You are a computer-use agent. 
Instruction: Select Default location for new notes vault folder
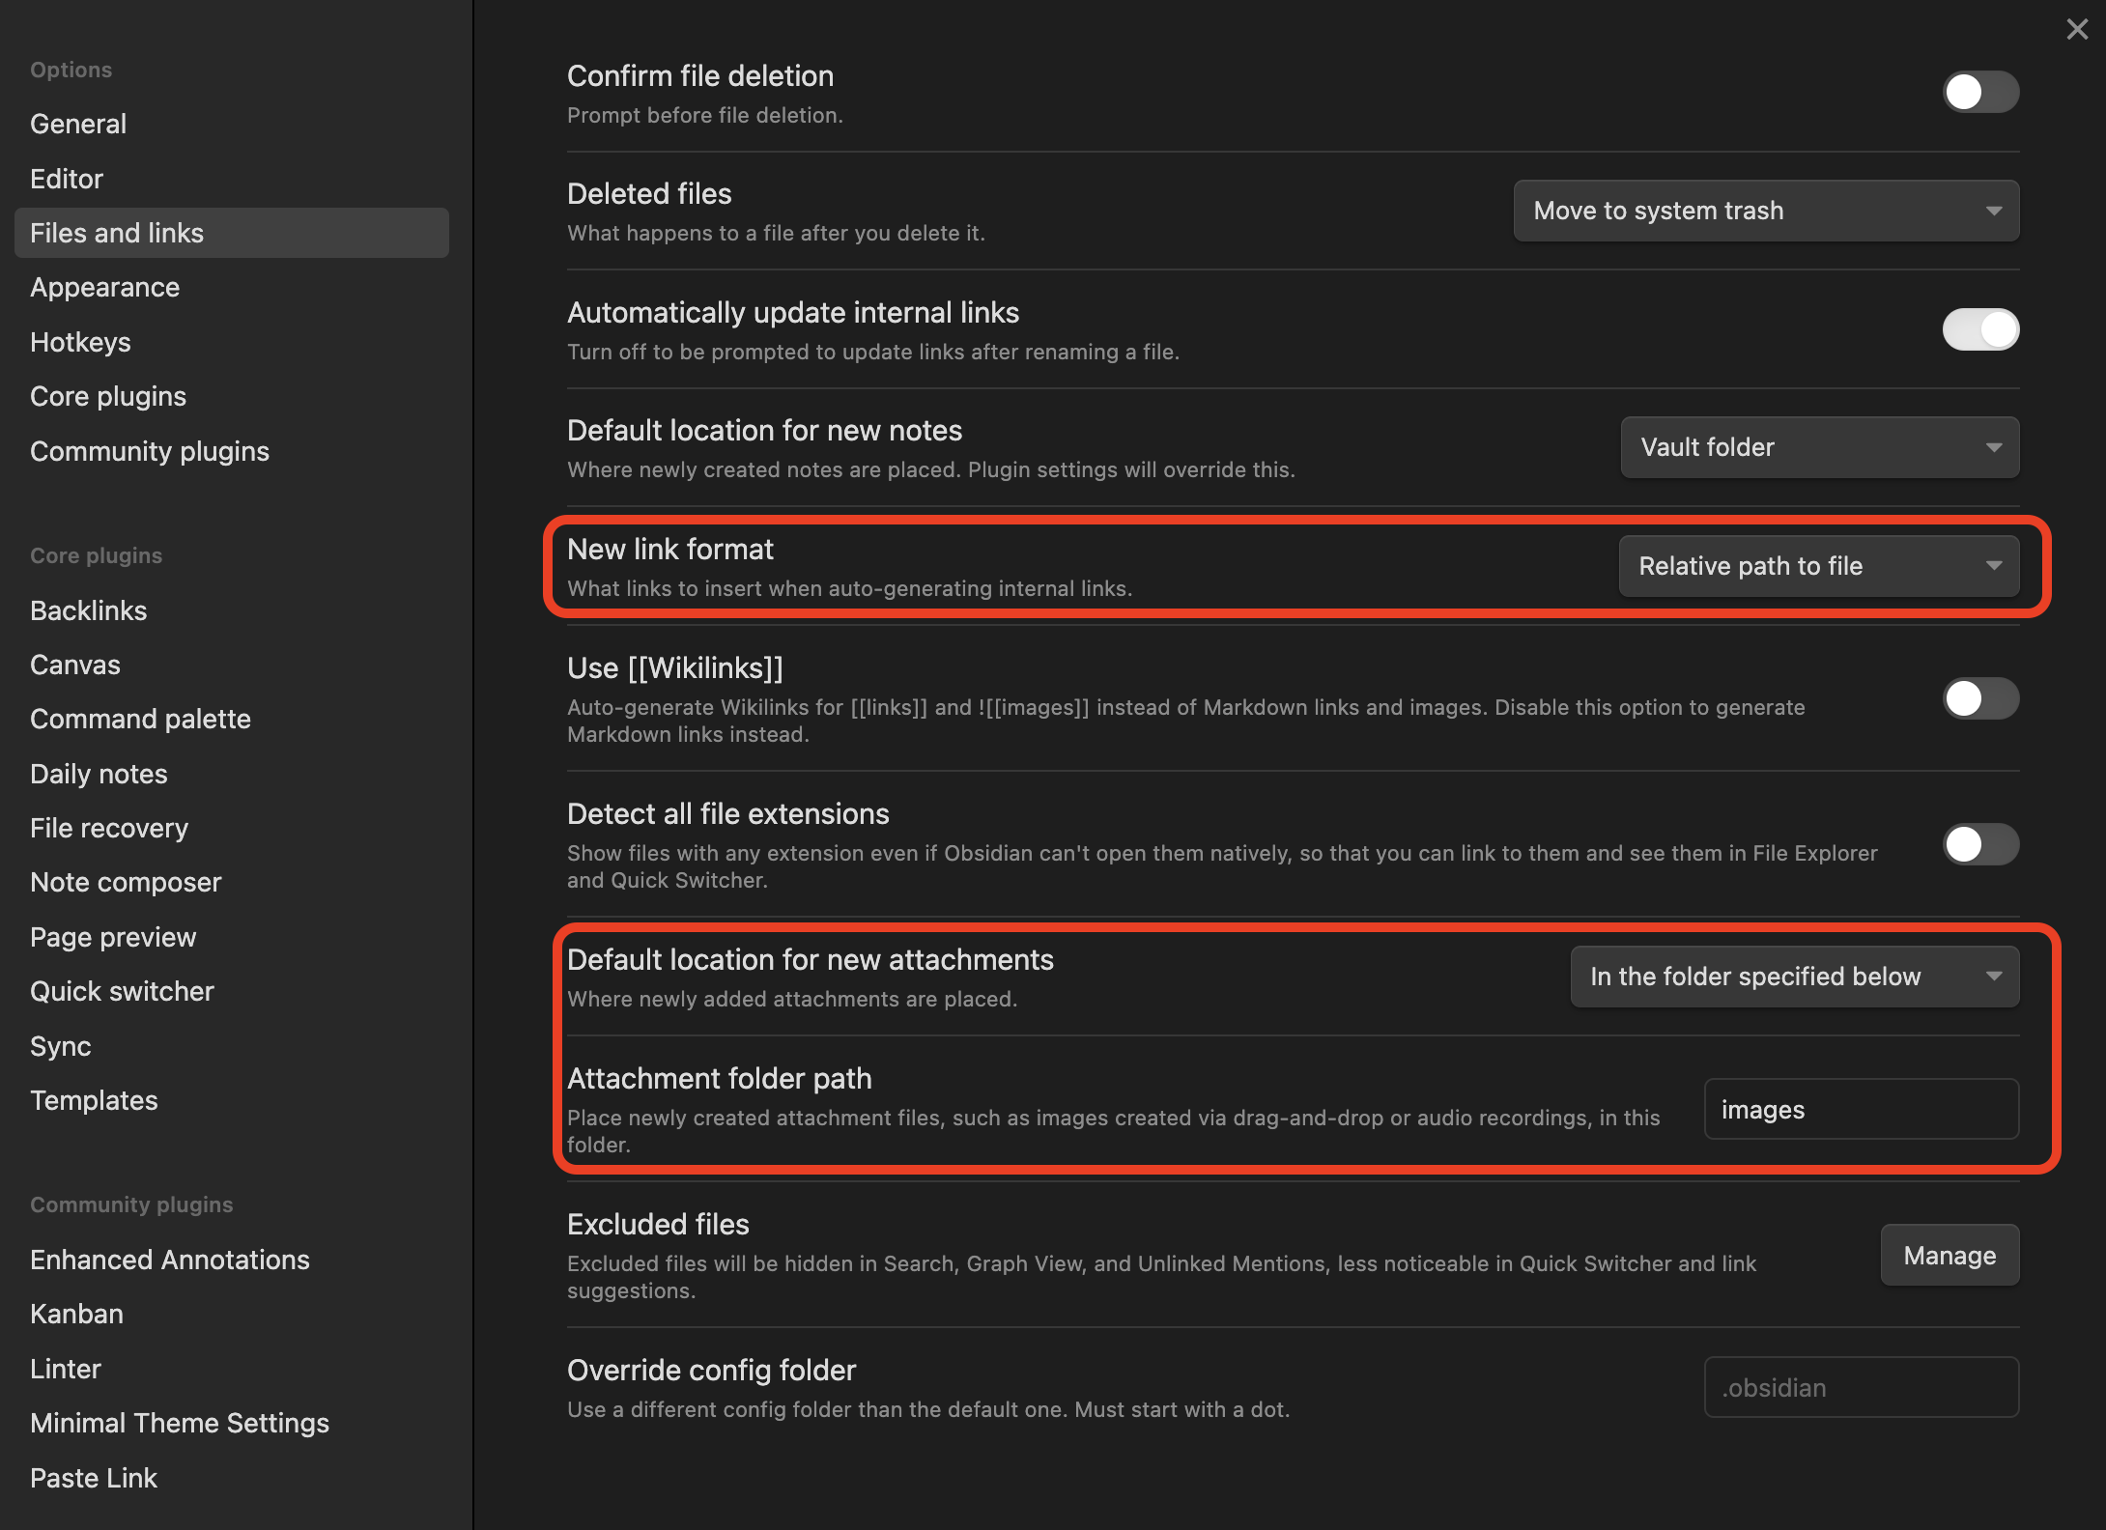pos(1820,446)
